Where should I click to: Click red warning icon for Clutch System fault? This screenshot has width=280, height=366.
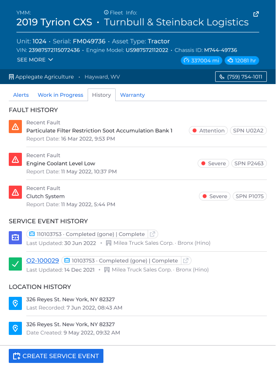click(x=15, y=192)
